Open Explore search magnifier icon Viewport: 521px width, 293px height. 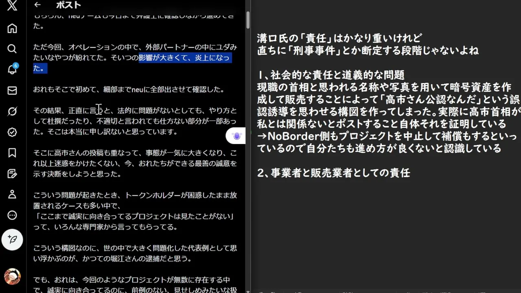point(12,49)
